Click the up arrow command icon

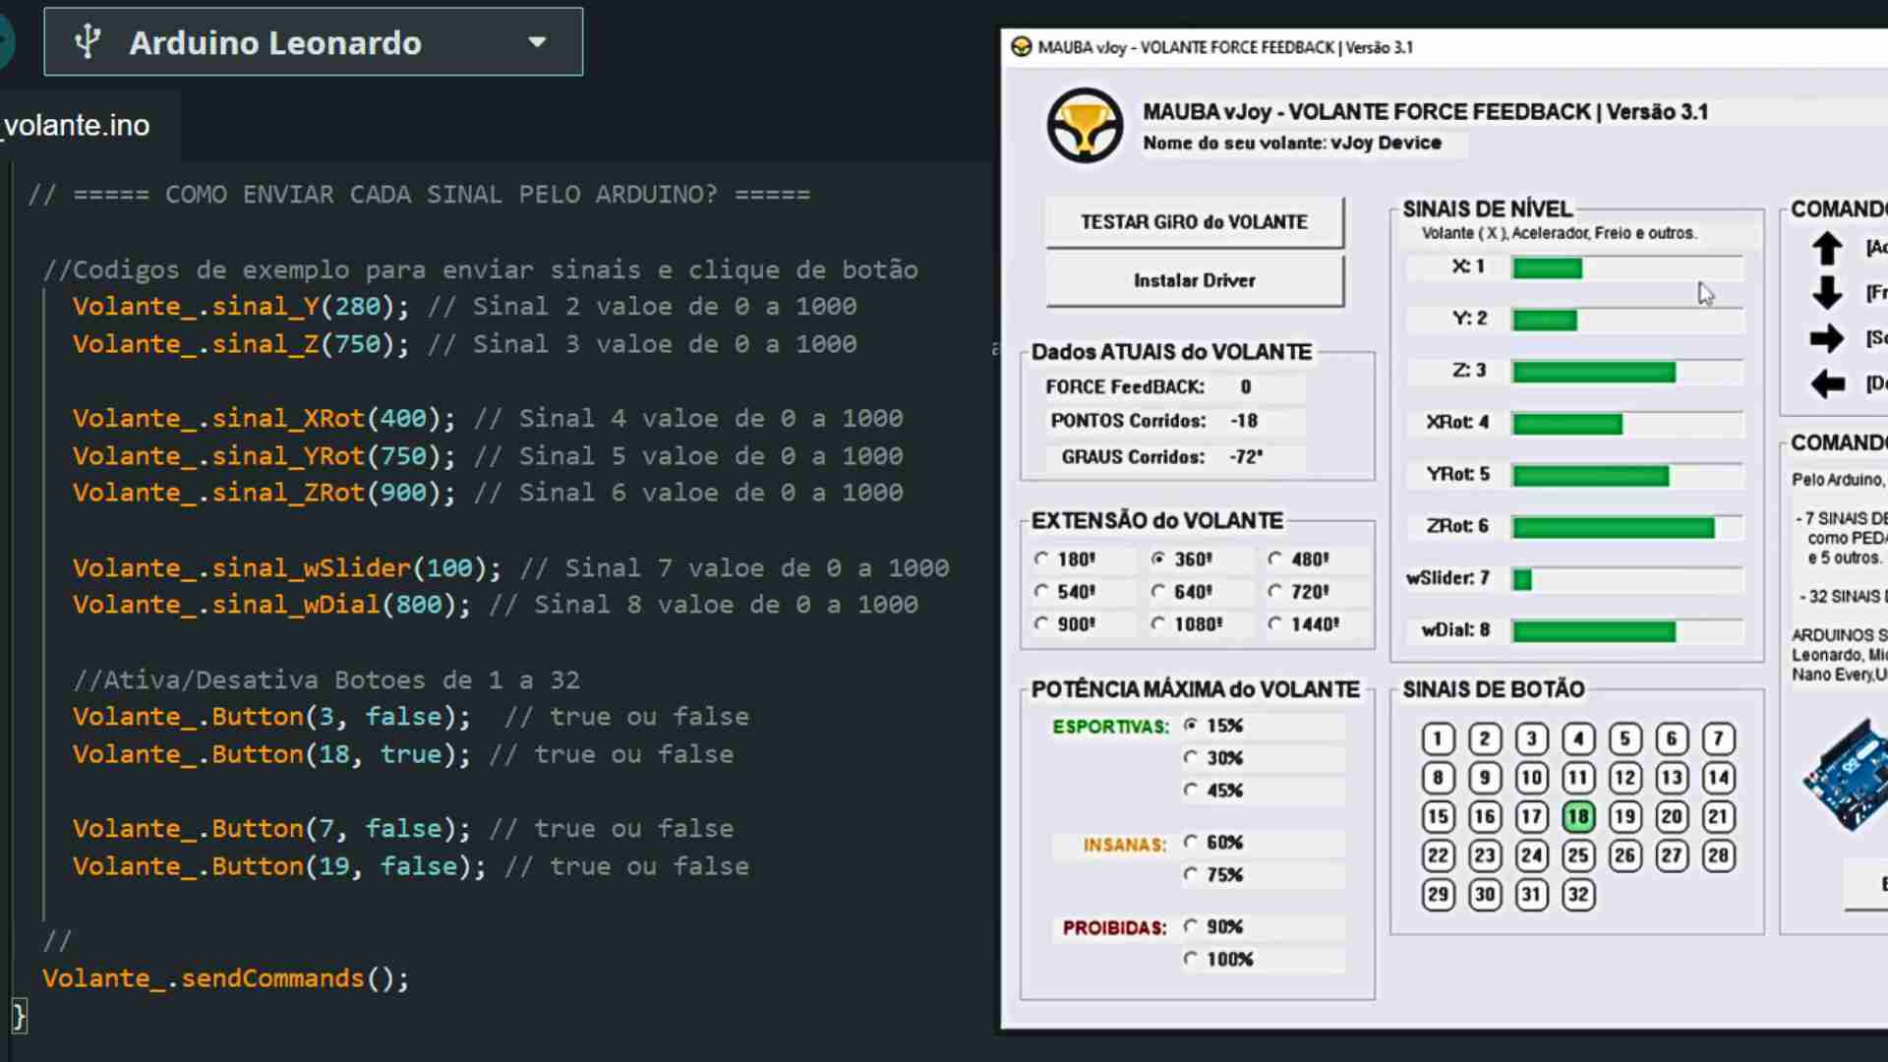click(1827, 248)
